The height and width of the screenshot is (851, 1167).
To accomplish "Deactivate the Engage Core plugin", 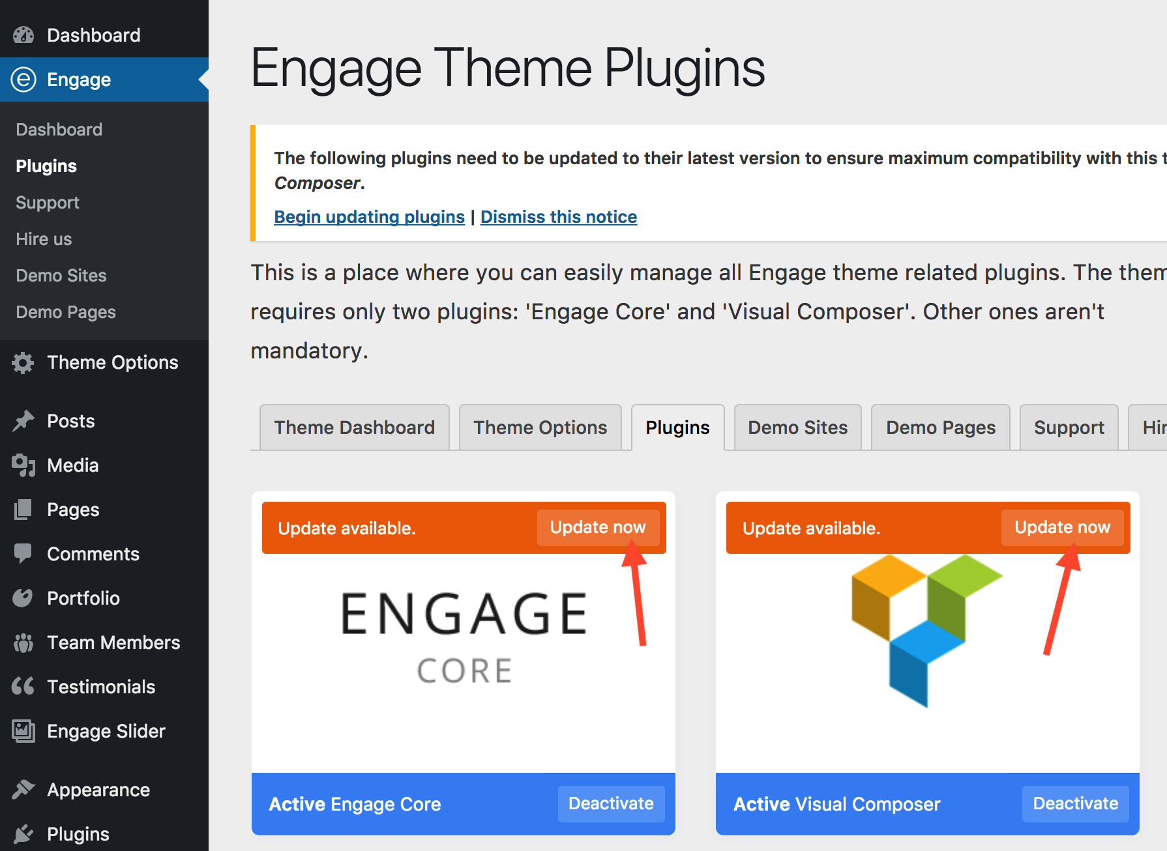I will [x=611, y=803].
